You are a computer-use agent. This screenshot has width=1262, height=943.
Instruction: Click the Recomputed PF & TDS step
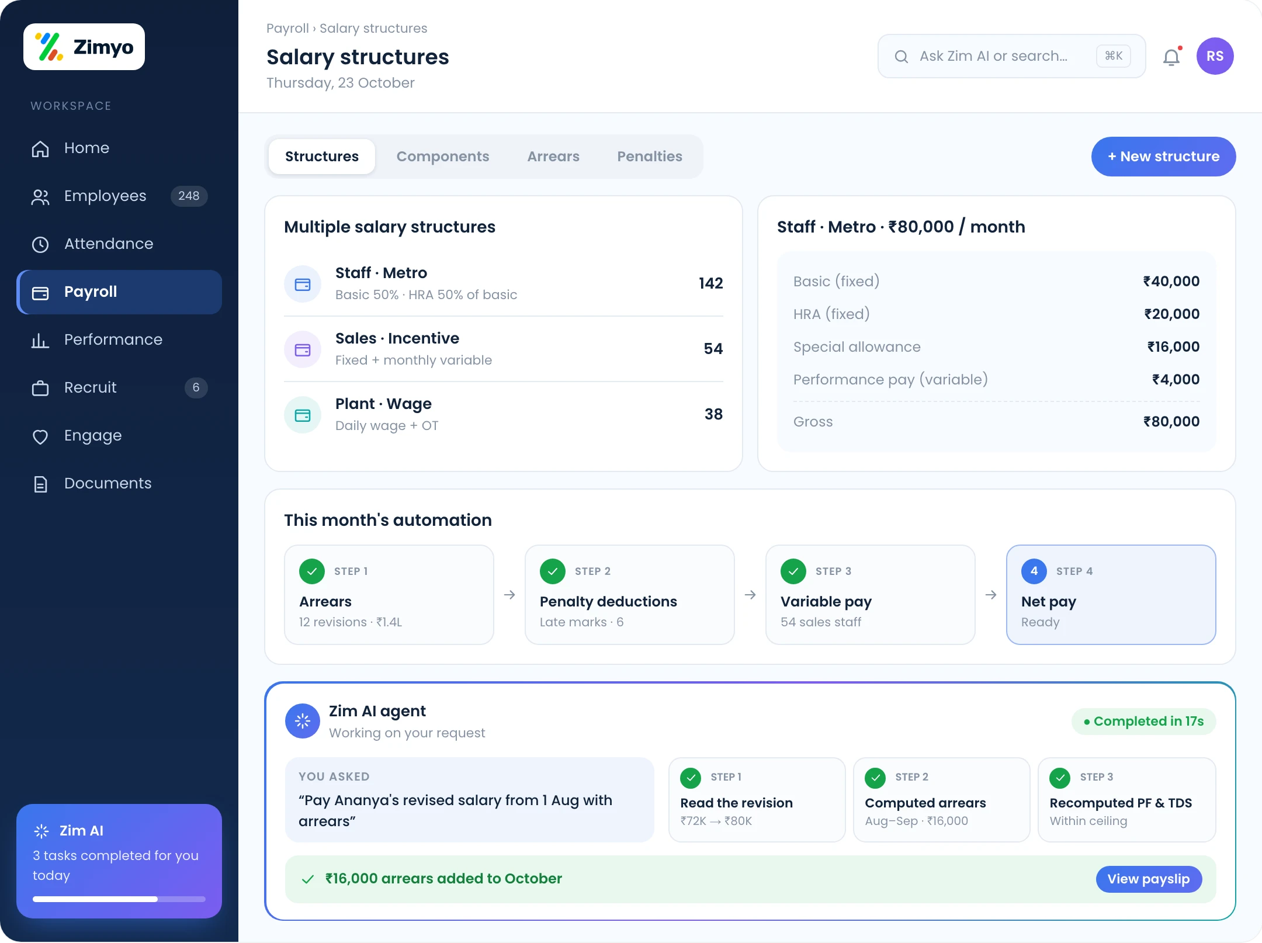point(1127,800)
